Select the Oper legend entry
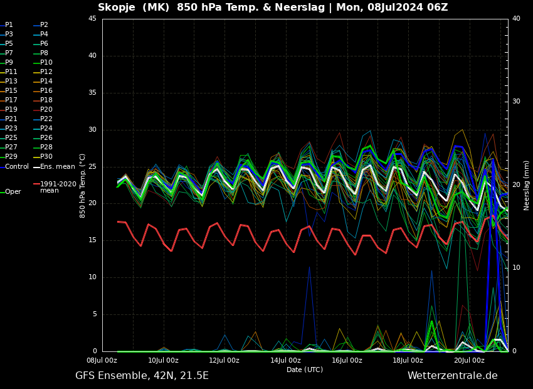This screenshot has height=389, width=533. (13, 192)
